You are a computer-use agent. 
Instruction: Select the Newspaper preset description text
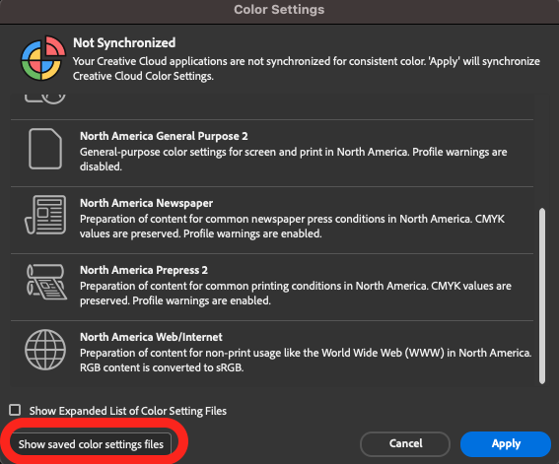(x=292, y=227)
